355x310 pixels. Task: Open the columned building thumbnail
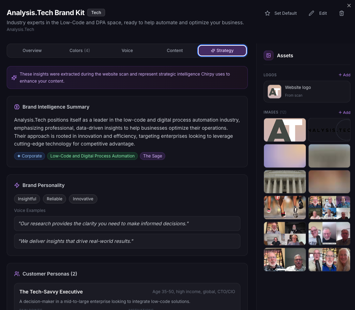click(x=285, y=182)
